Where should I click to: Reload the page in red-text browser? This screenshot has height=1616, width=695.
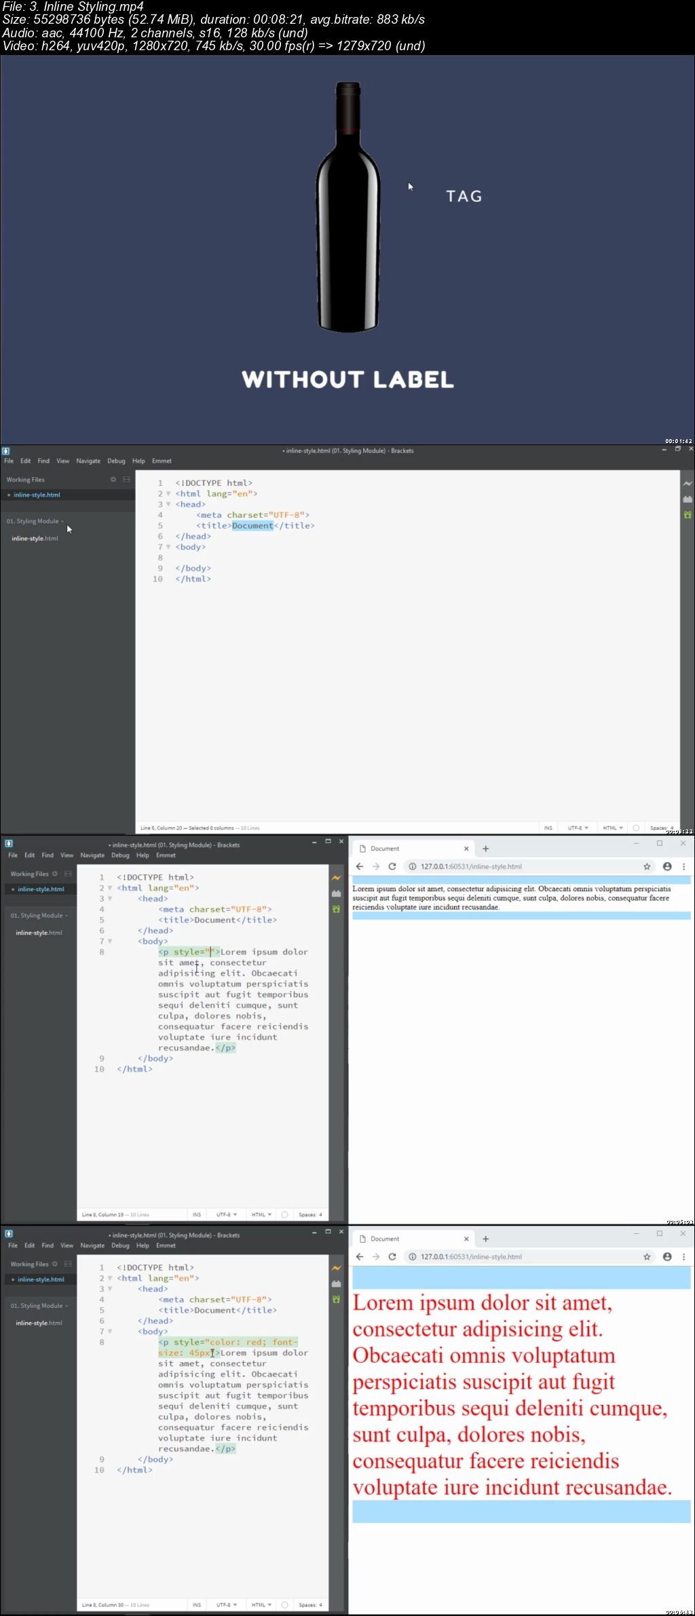(392, 1256)
